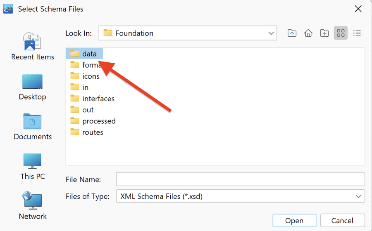Create a new folder icon
This screenshot has height=231, width=372.
(324, 33)
